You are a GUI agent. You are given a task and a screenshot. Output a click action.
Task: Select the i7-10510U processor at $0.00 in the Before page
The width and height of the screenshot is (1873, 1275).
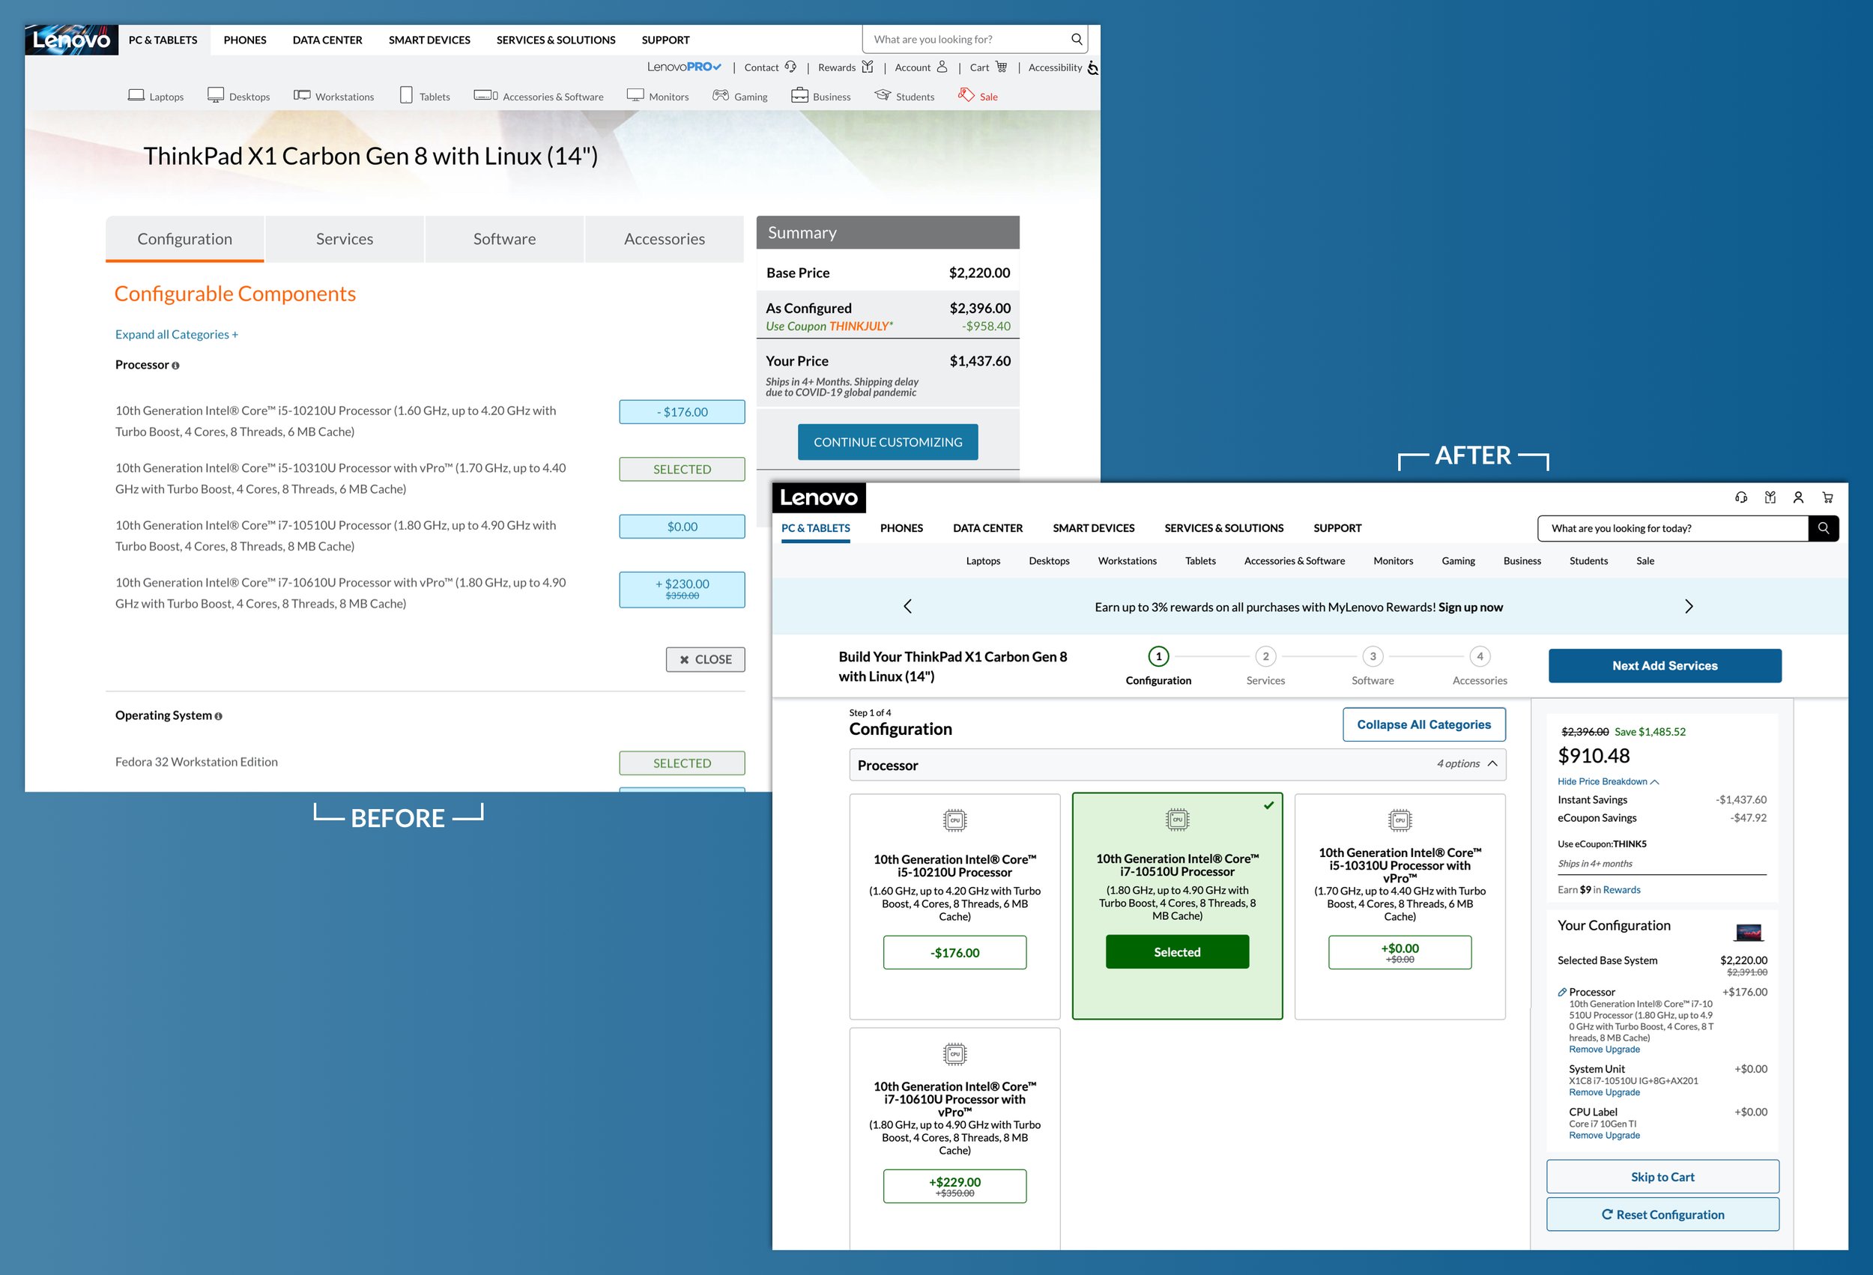682,527
